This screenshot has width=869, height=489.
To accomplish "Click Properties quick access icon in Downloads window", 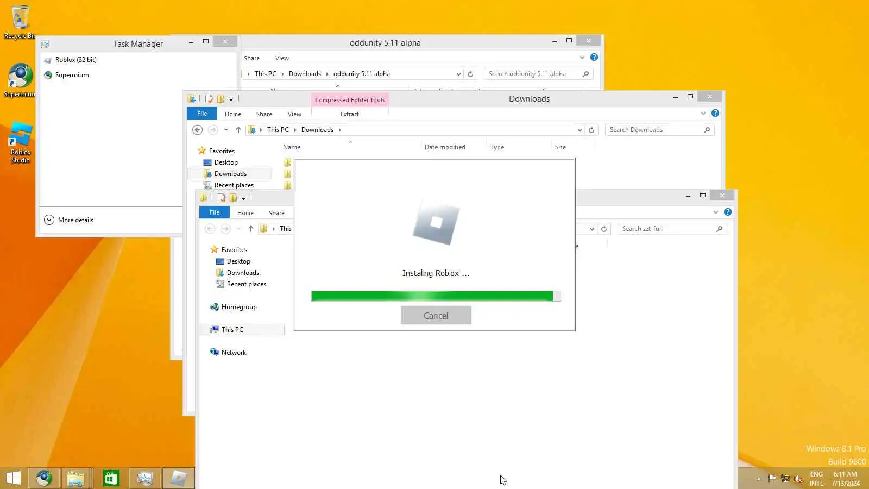I will [209, 99].
